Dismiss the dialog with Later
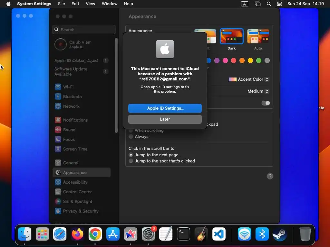 (165, 119)
